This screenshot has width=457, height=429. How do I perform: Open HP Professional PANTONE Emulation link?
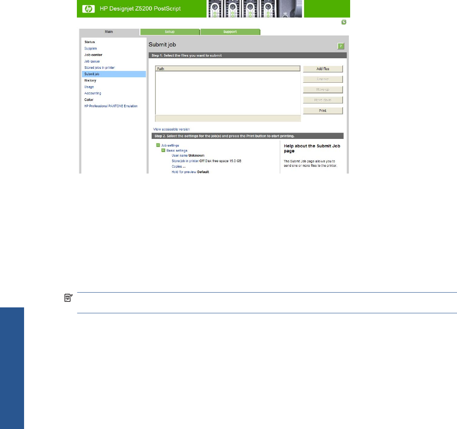point(111,106)
